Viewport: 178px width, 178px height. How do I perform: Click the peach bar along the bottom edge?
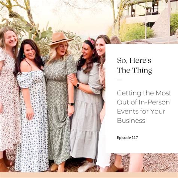click(89, 175)
